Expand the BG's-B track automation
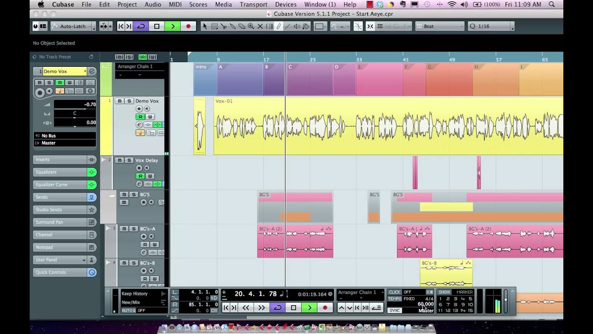The image size is (593, 334). tap(108, 263)
